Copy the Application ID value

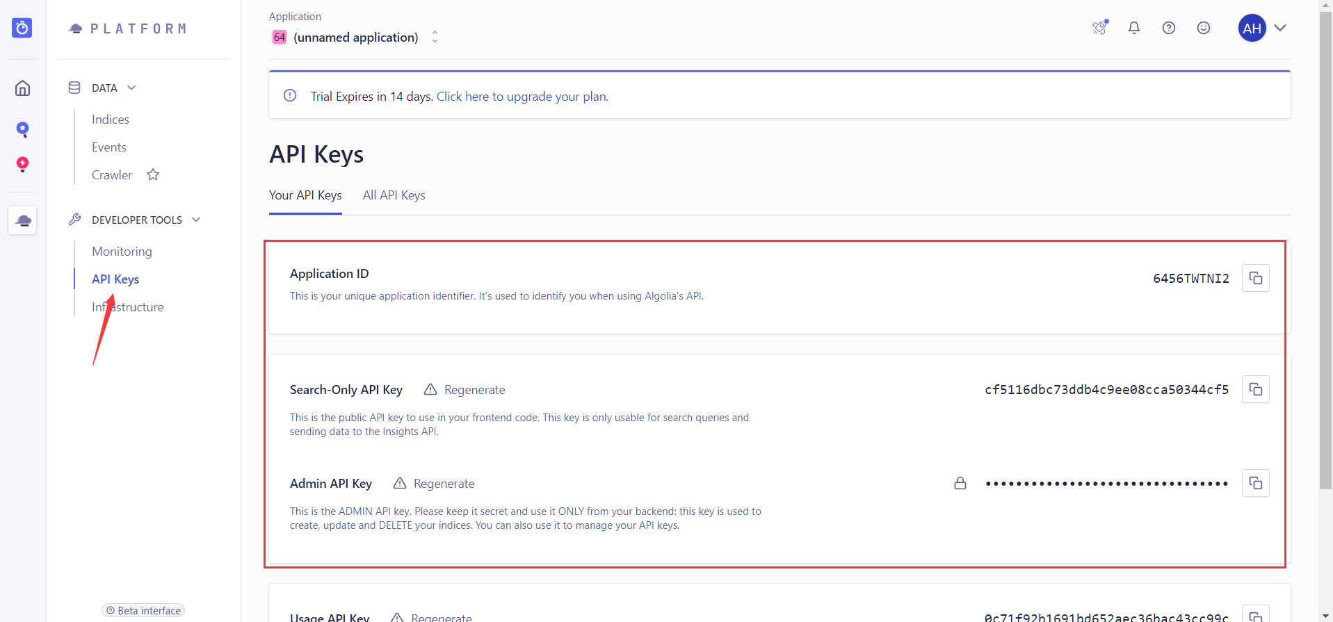1256,278
